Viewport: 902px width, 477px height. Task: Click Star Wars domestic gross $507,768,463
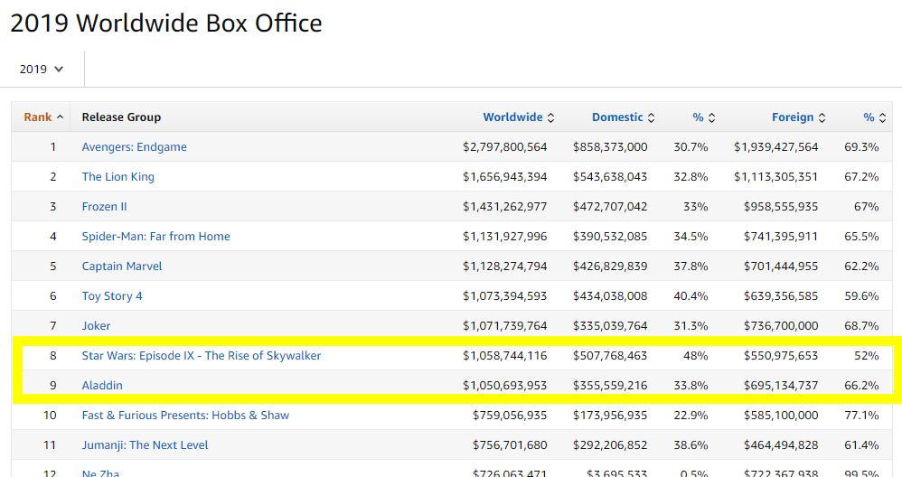pos(610,356)
